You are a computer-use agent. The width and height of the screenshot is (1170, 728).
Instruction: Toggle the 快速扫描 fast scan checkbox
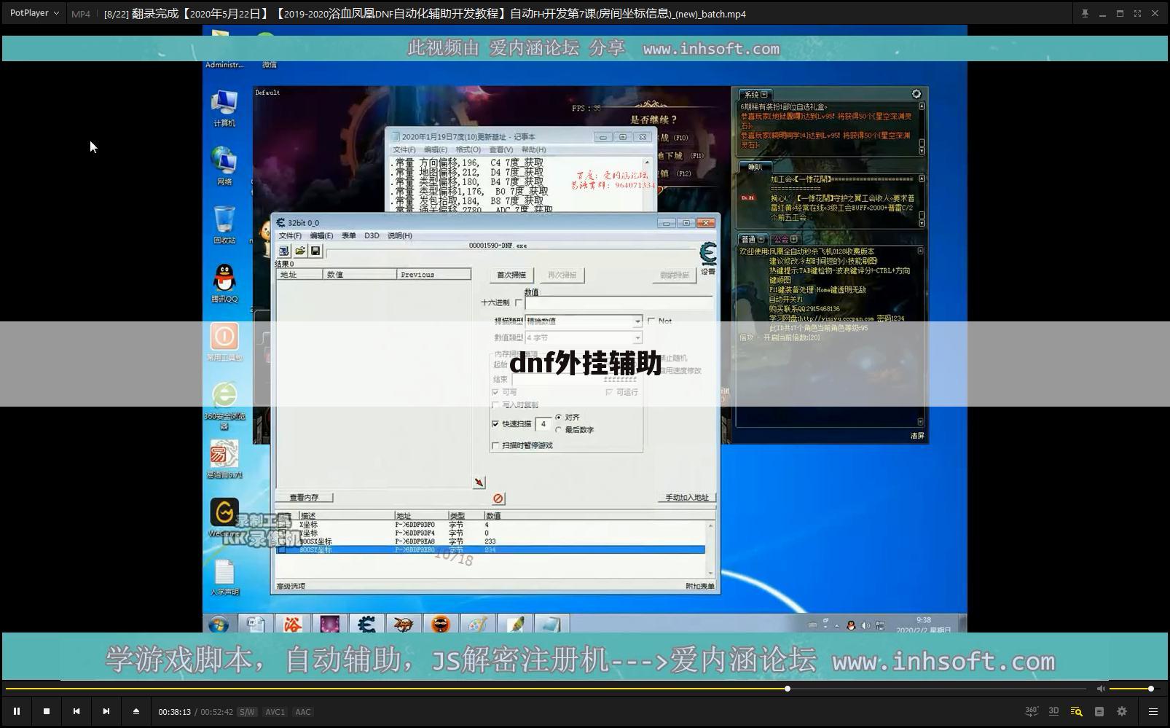pyautogui.click(x=495, y=423)
